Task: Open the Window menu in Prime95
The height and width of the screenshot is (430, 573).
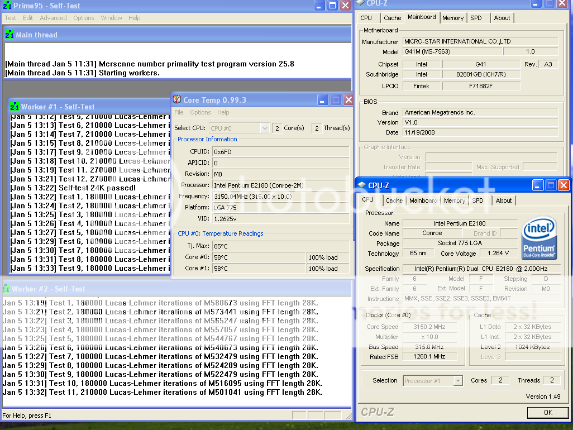Action: 111,18
